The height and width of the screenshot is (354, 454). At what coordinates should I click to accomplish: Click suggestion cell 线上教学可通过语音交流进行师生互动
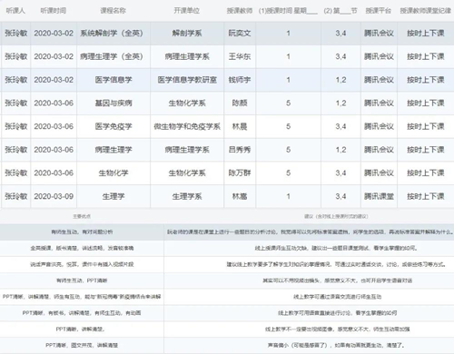coord(338,297)
